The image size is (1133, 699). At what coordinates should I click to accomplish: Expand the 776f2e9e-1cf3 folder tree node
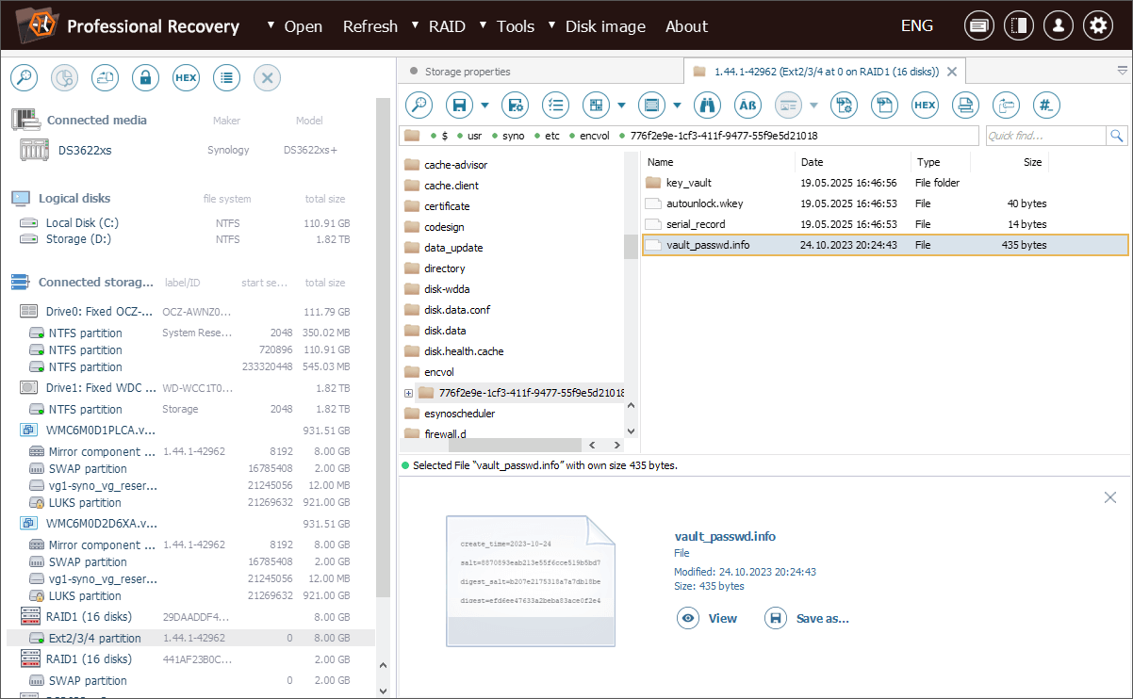click(x=408, y=393)
